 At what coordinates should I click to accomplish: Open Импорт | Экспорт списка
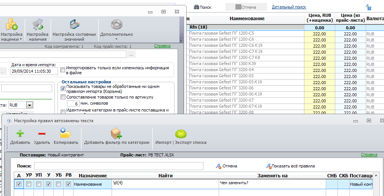(181, 134)
